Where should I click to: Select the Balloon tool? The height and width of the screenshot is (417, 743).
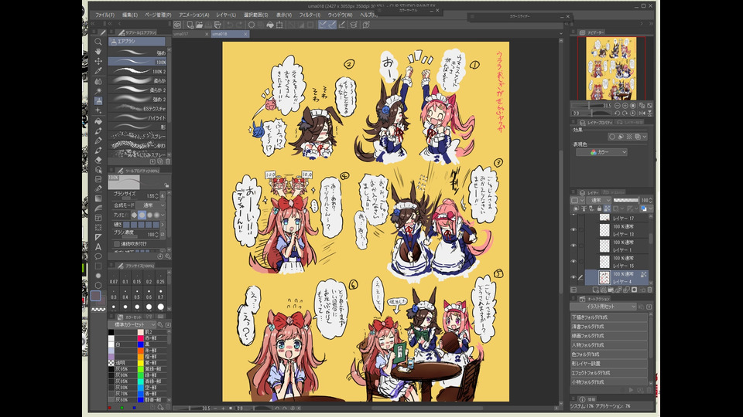pos(98,256)
